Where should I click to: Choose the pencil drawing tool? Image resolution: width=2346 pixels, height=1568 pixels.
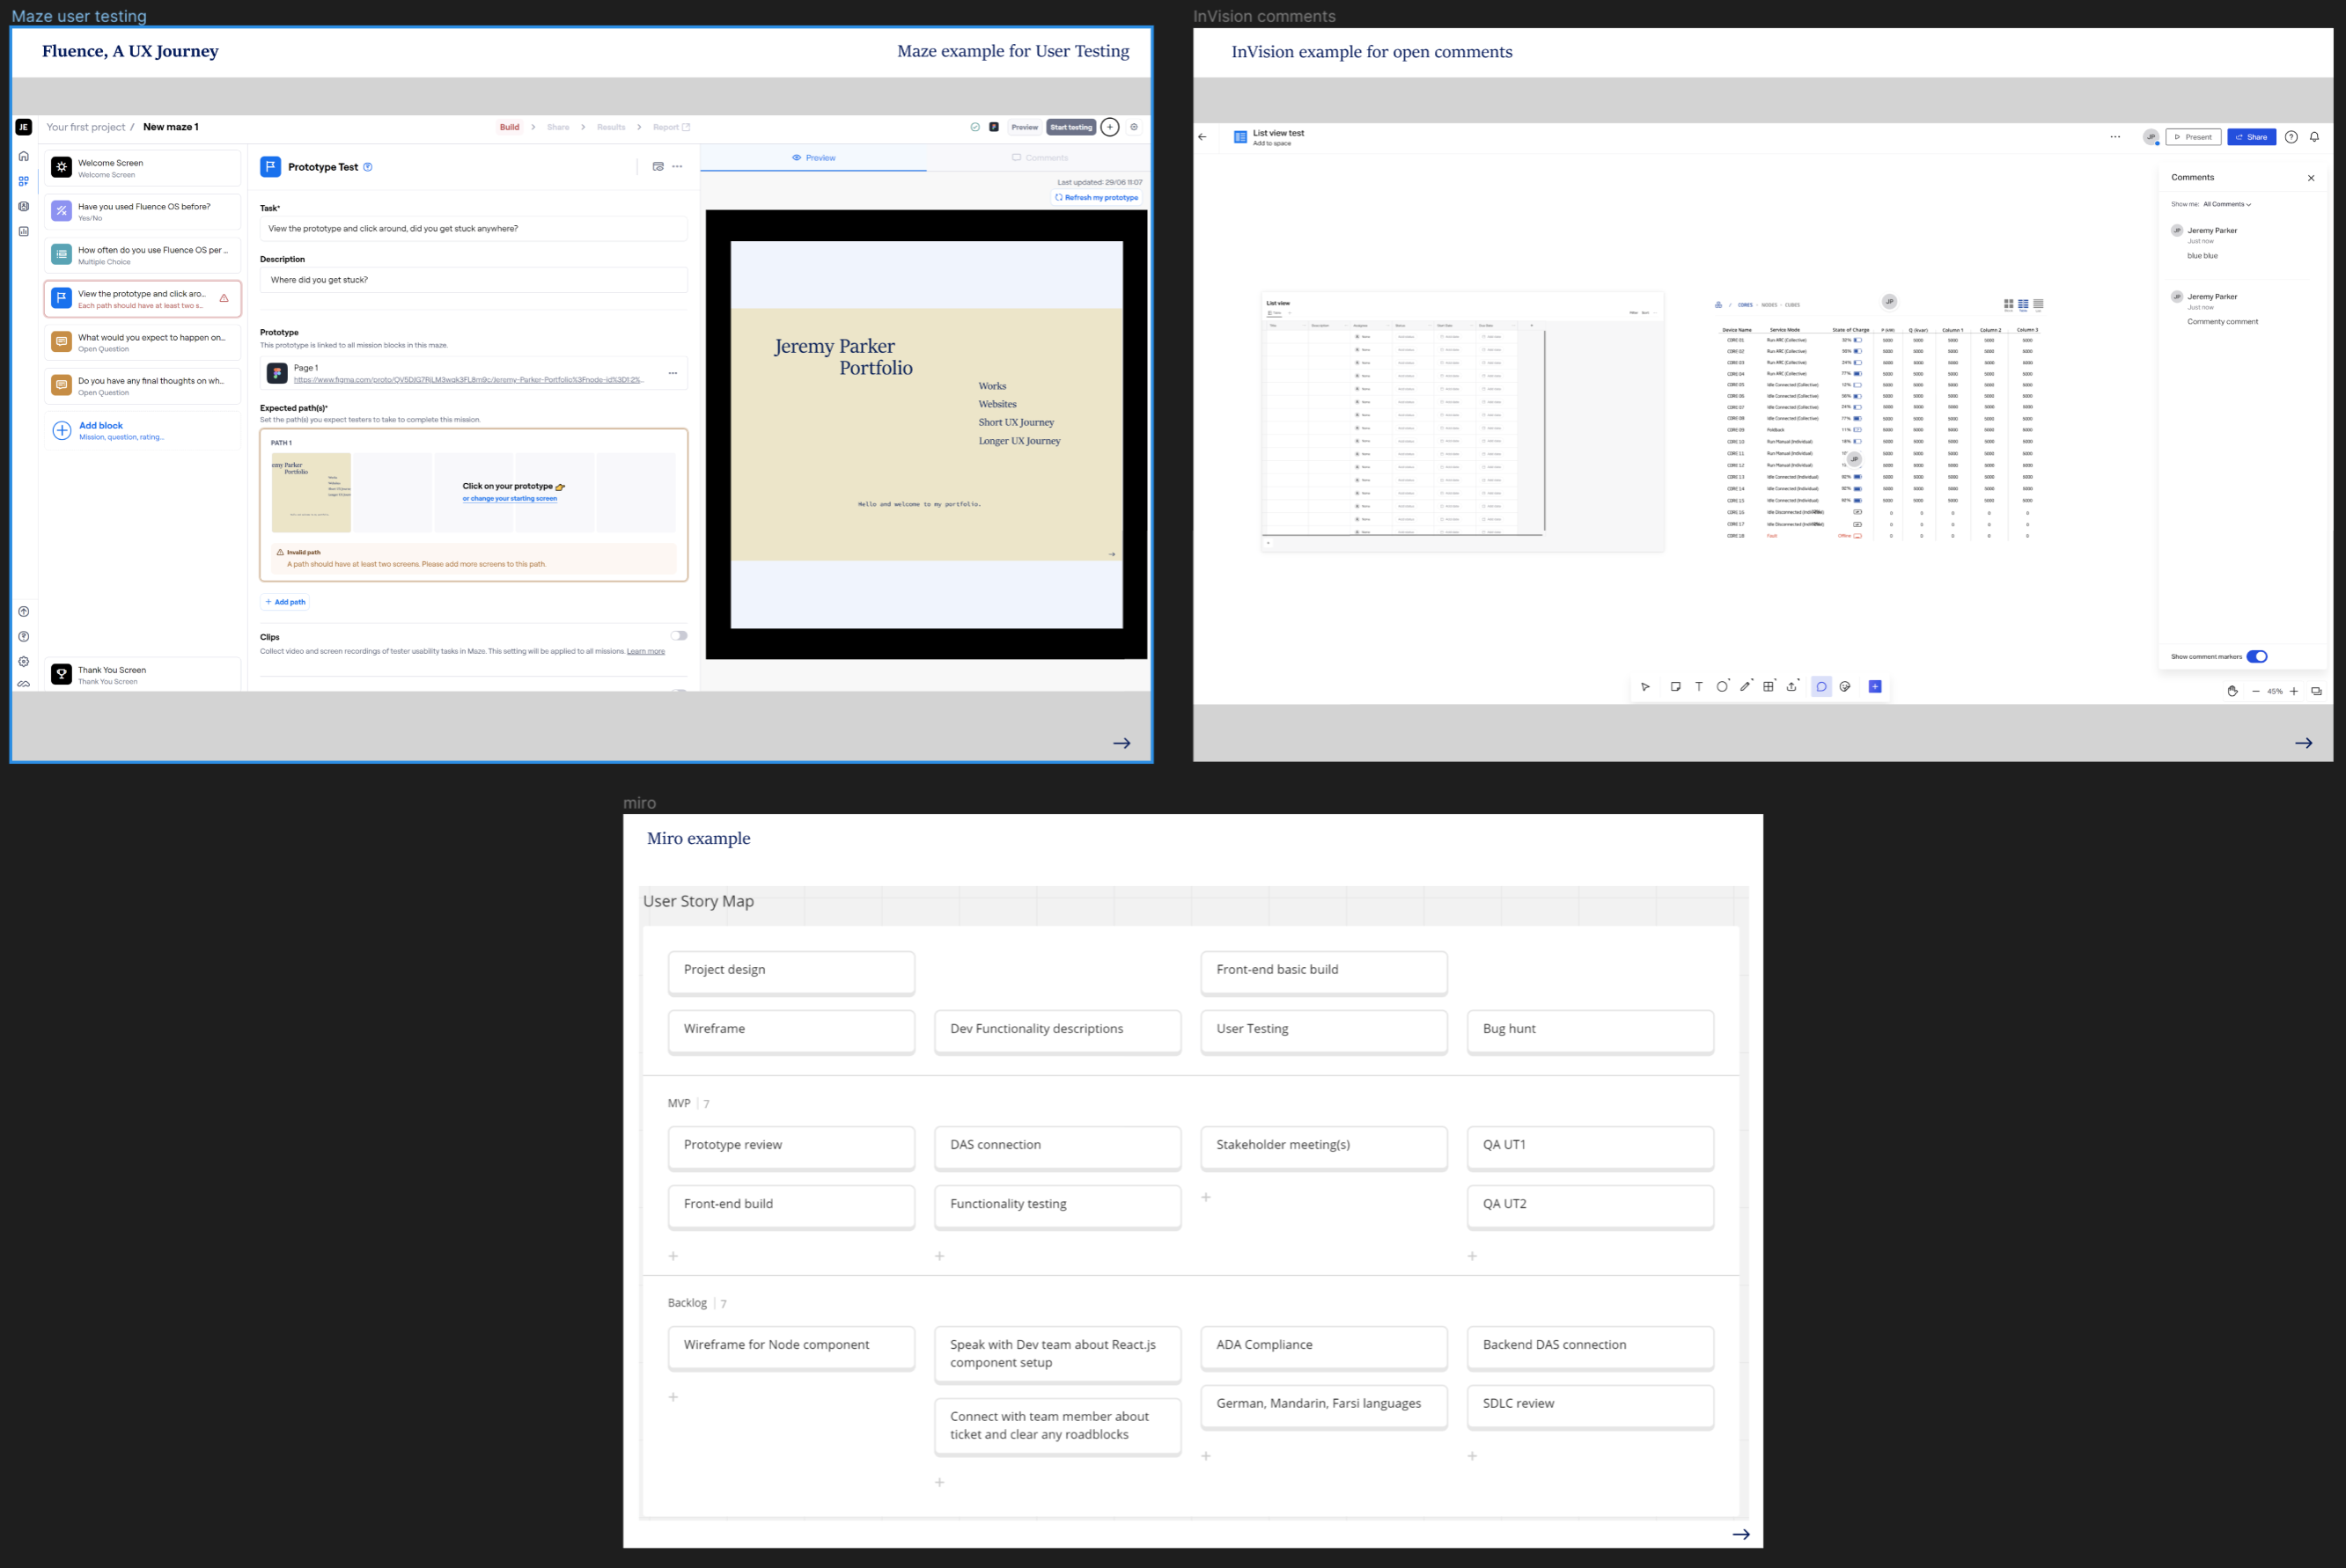[x=1745, y=686]
